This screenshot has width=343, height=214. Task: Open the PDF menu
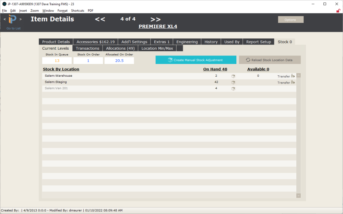tap(91, 11)
